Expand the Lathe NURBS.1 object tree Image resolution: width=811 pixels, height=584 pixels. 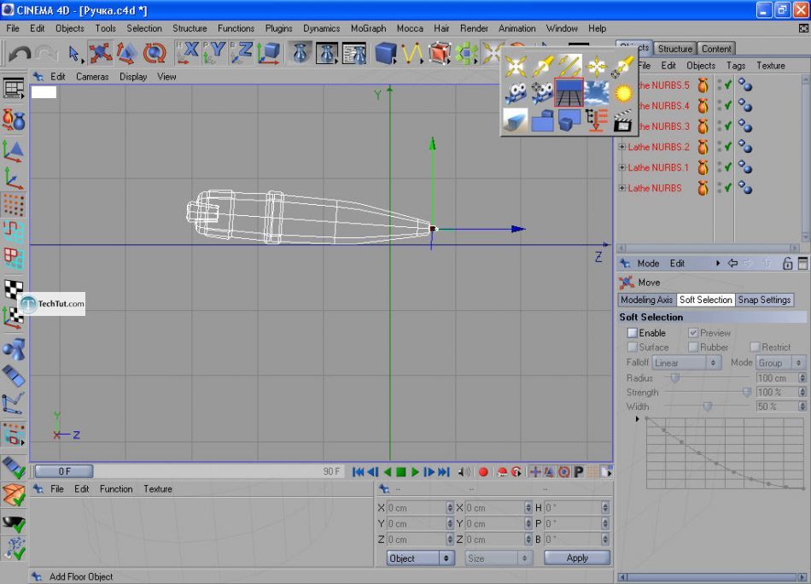[x=622, y=167]
